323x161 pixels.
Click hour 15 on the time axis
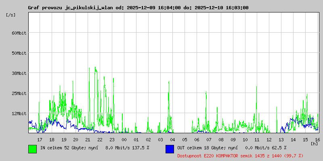306,139
